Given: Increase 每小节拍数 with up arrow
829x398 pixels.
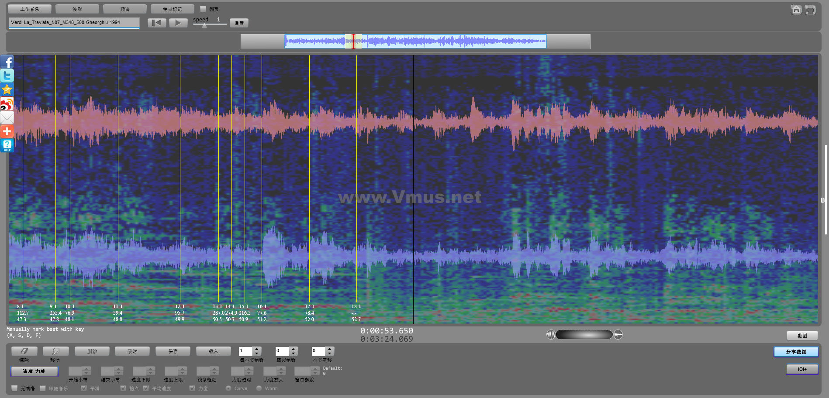Looking at the screenshot, I should tap(257, 349).
